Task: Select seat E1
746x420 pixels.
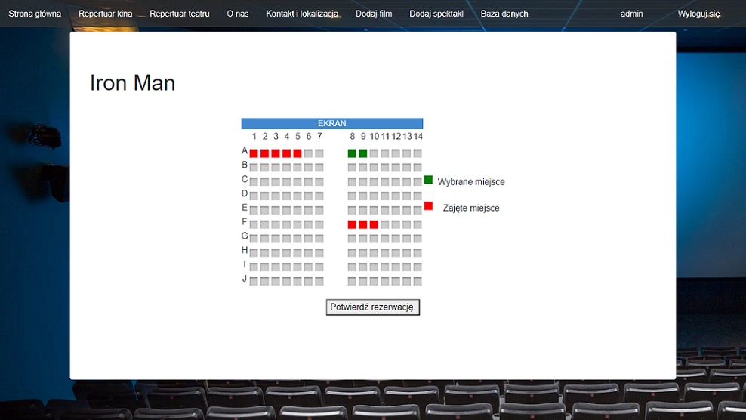Action: 254,210
